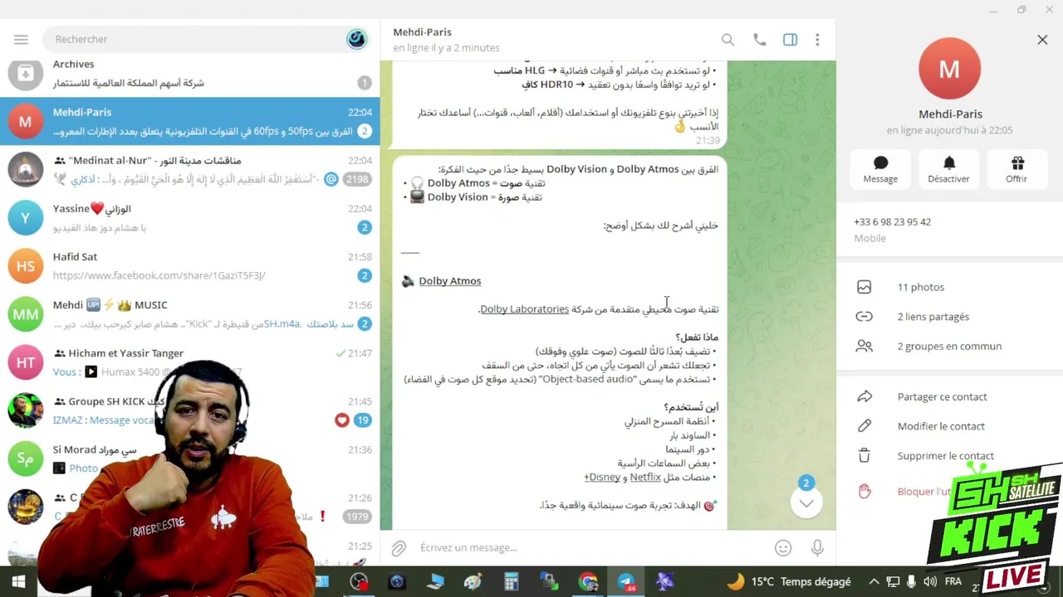Open the emoji picker
The image size is (1063, 597).
coord(783,547)
